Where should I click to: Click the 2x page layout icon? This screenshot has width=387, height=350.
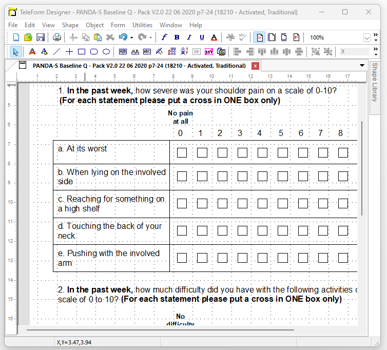[x=297, y=37]
